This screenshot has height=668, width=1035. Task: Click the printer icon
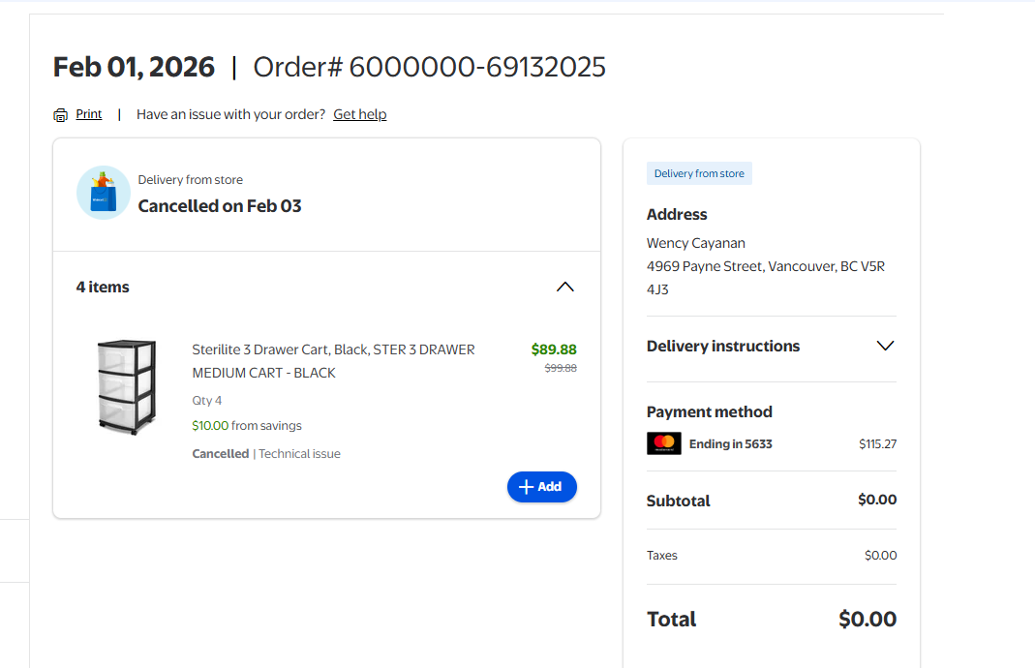tap(61, 115)
